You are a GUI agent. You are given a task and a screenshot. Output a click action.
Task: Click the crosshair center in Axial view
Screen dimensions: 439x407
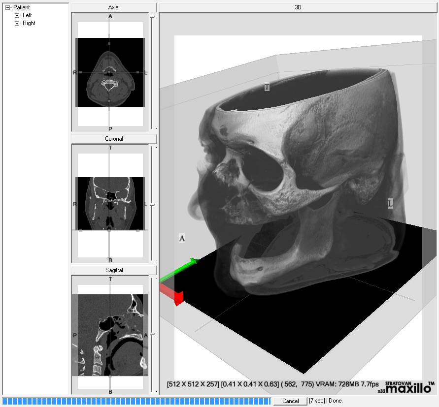pos(109,72)
